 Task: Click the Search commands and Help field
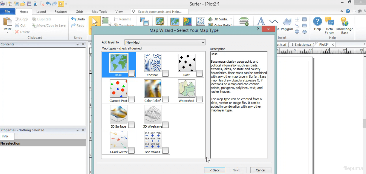pyautogui.click(x=160, y=12)
